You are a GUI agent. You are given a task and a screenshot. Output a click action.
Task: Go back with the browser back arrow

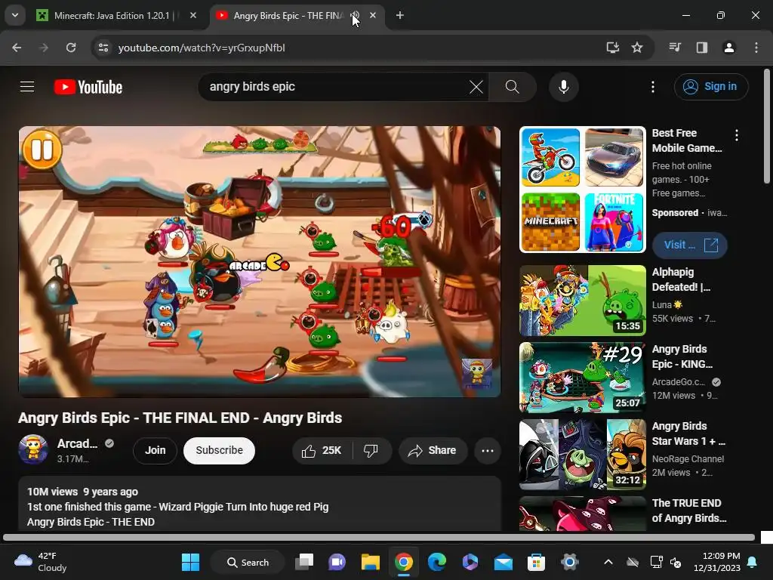tap(17, 48)
